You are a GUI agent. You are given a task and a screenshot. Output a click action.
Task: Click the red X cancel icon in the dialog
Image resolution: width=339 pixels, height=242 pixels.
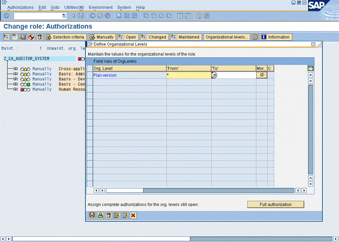[134, 215]
